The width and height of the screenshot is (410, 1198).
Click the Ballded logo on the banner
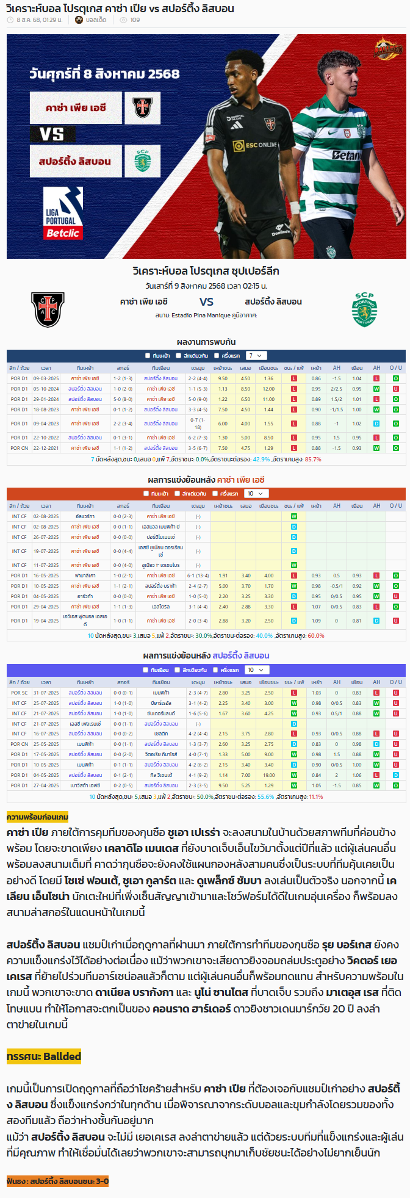coord(388,48)
